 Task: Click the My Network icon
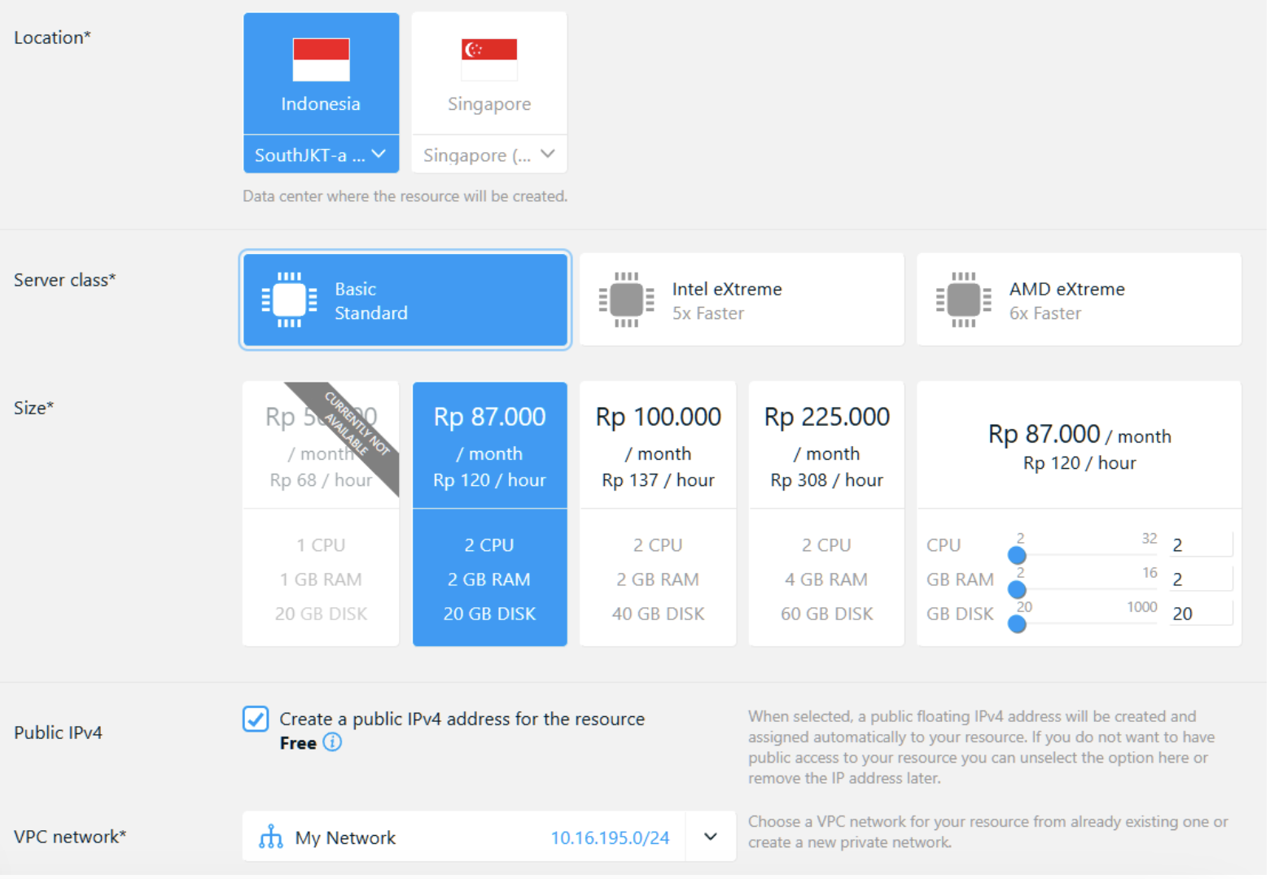(x=270, y=837)
